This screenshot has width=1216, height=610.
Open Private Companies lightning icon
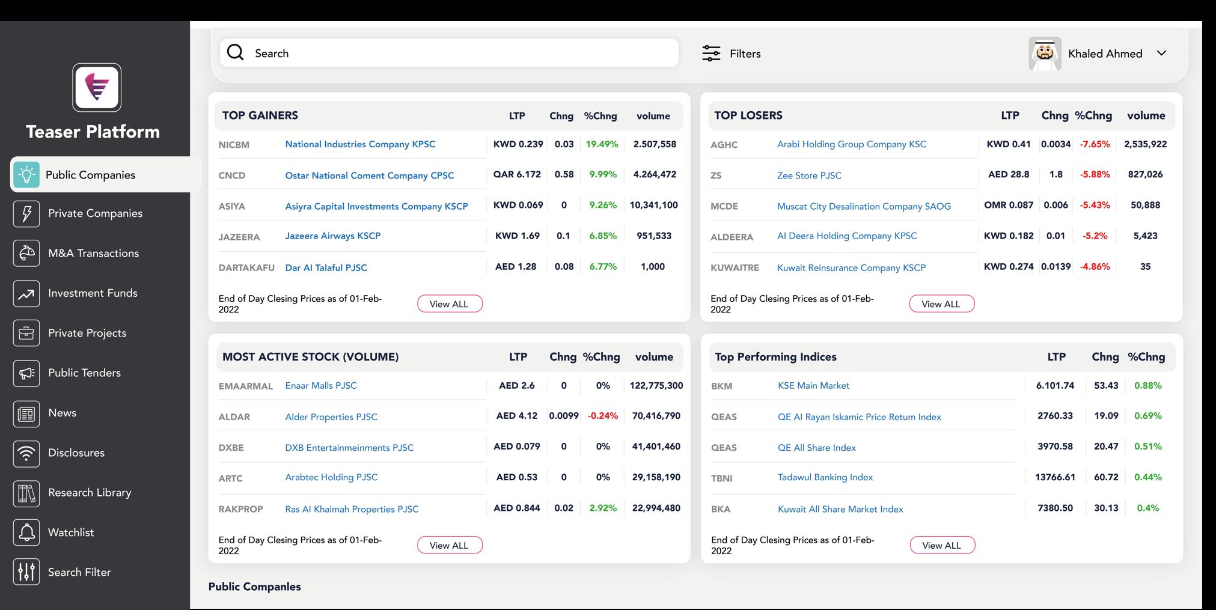[26, 213]
